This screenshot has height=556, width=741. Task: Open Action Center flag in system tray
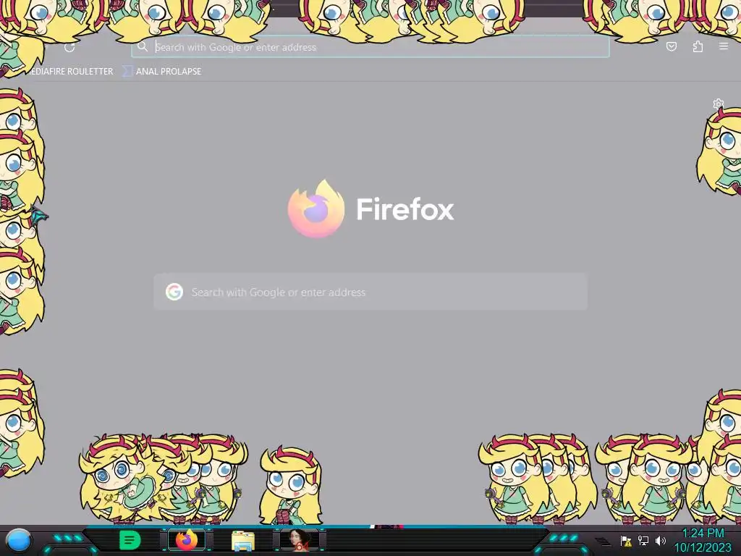(626, 540)
